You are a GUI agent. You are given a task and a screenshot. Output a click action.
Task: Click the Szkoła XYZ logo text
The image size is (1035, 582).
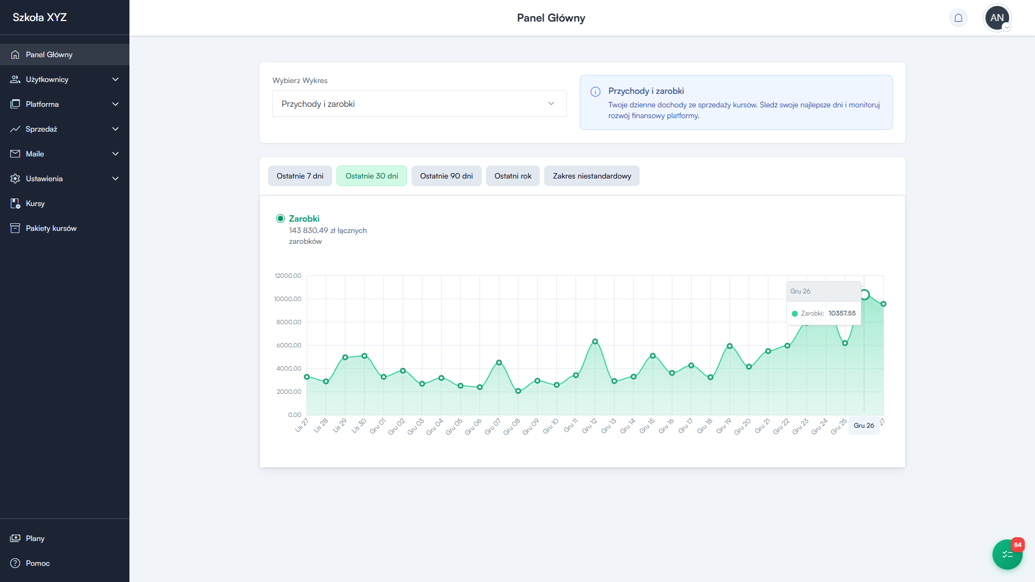(40, 17)
